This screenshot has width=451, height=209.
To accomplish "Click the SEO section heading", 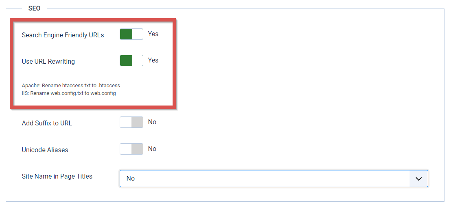I will [34, 8].
